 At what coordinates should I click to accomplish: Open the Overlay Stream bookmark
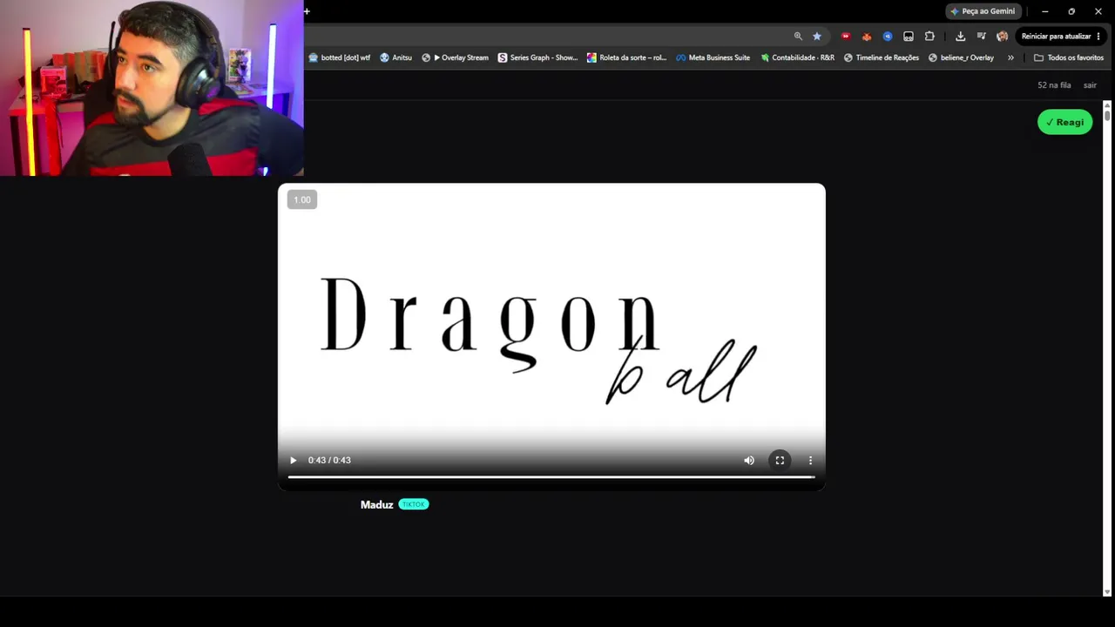(455, 57)
